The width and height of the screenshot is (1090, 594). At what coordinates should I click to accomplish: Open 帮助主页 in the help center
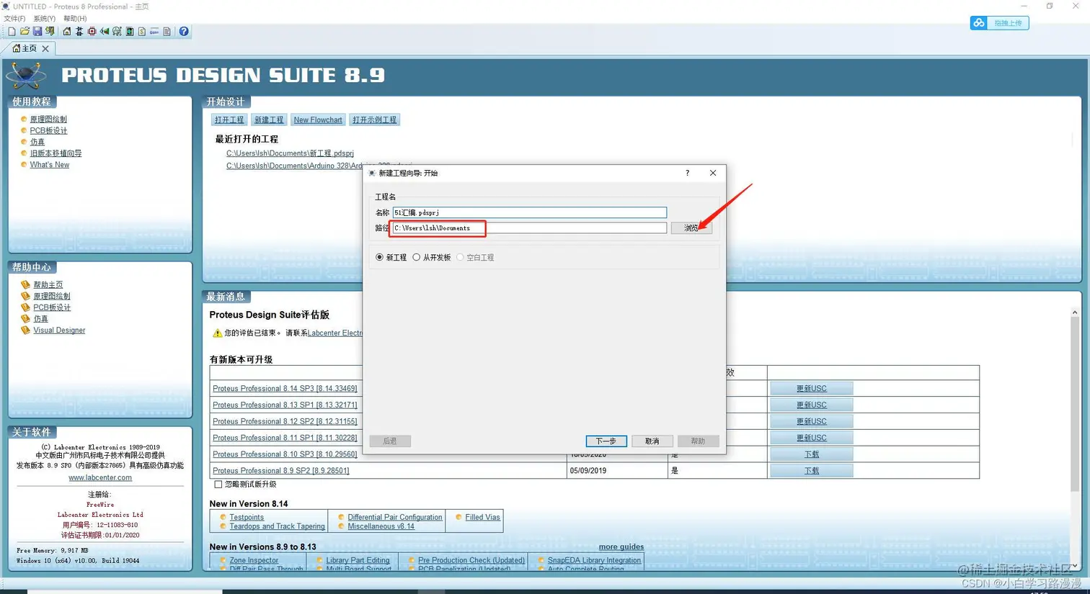point(48,285)
